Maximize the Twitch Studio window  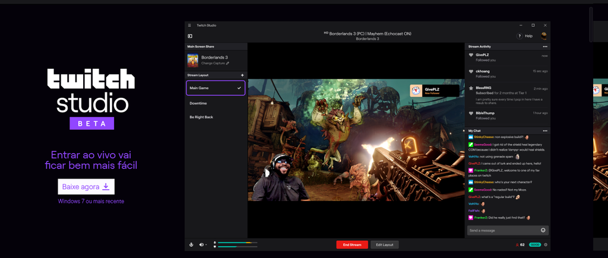(x=533, y=25)
